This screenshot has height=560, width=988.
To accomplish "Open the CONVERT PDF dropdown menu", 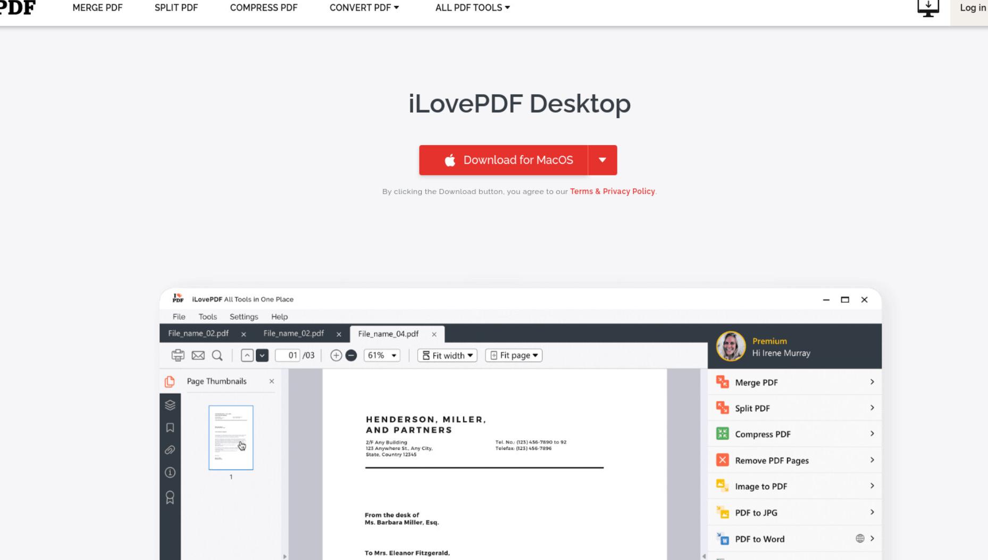I will [x=364, y=7].
